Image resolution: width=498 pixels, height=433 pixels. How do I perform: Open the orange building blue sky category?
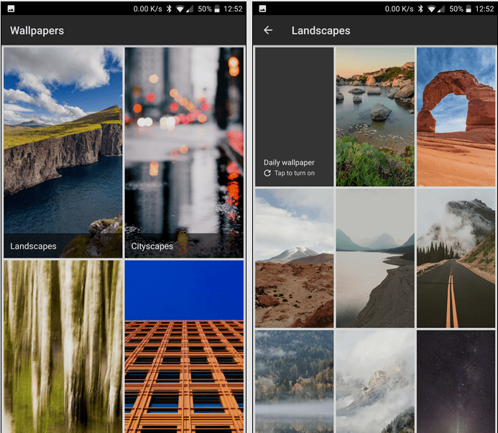(x=184, y=347)
